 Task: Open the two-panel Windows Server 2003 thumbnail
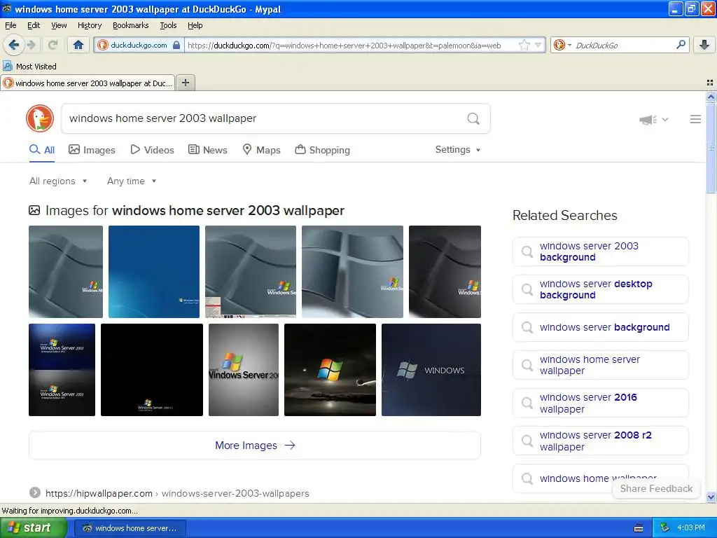(x=62, y=370)
